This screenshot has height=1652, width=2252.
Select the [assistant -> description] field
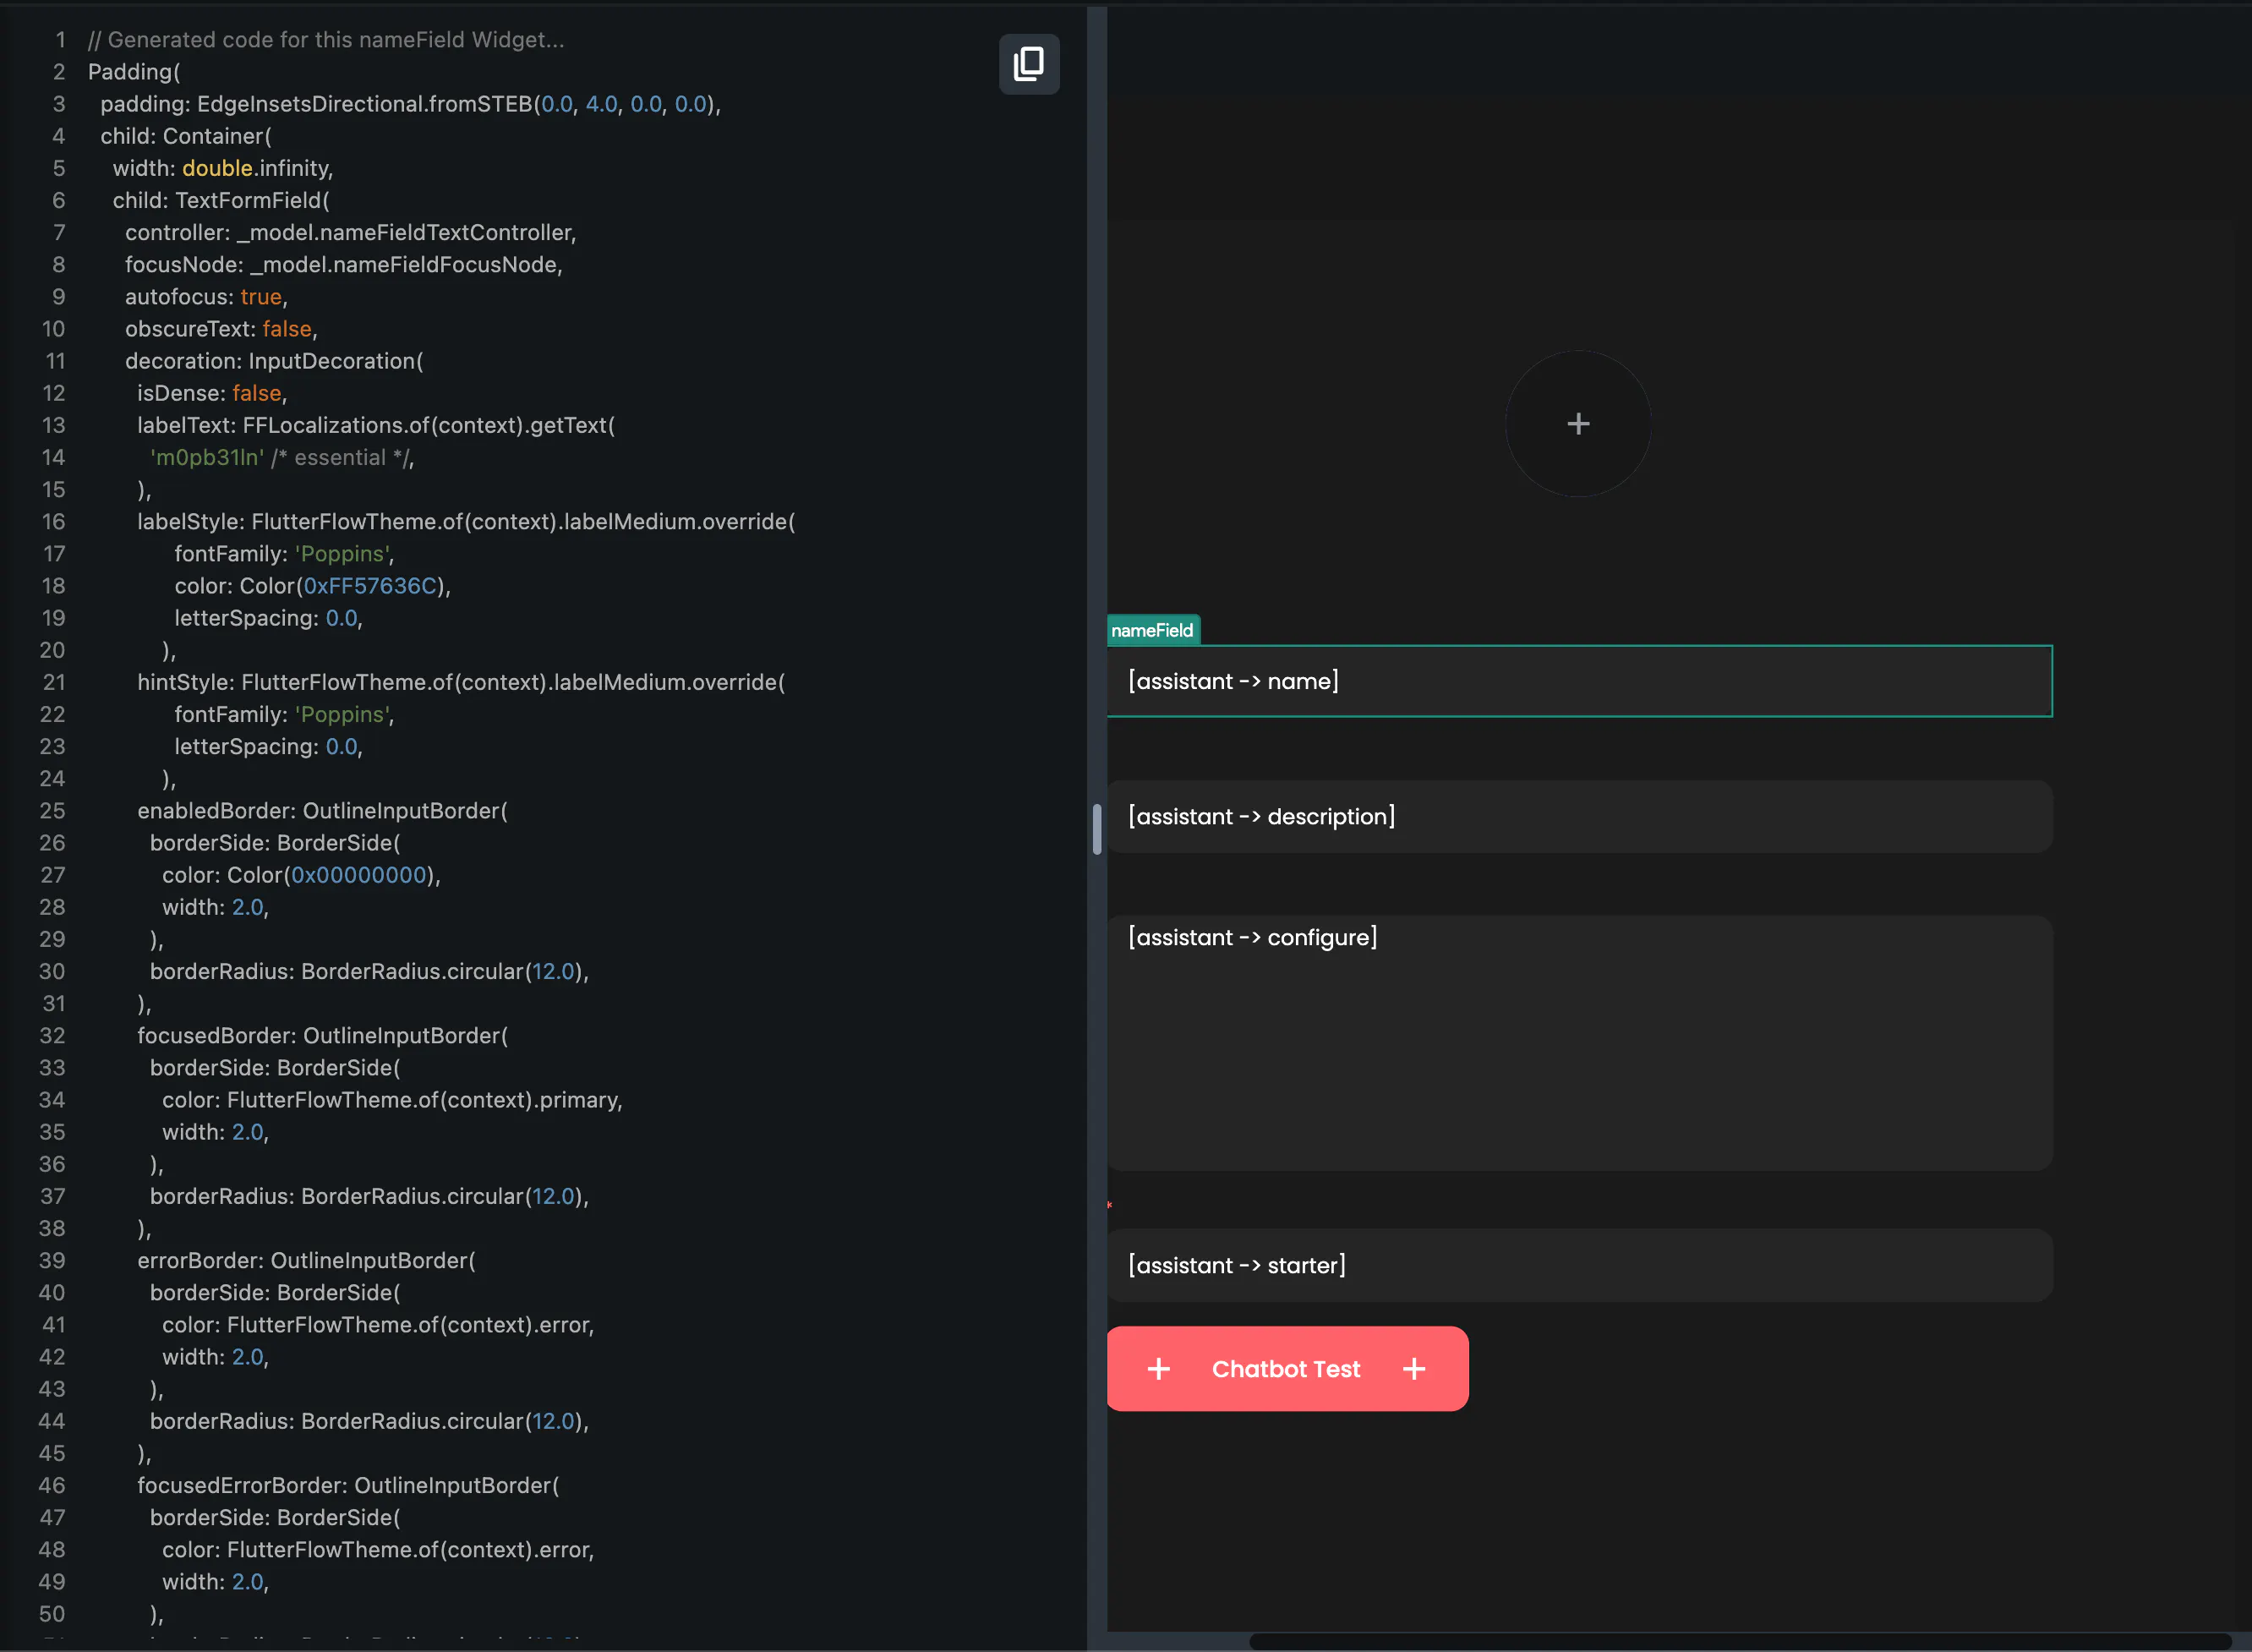1578,816
